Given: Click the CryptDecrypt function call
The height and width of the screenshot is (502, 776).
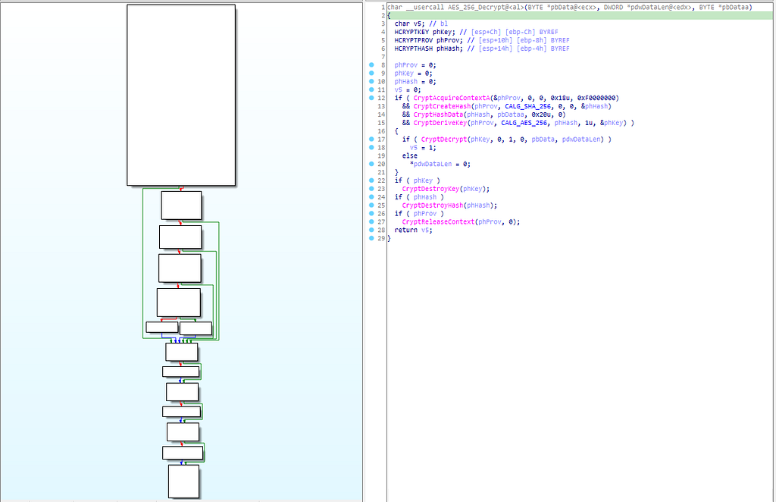Looking at the screenshot, I should click(444, 139).
